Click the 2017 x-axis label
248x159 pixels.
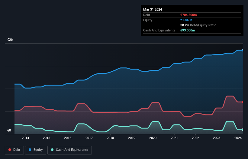tap(89, 138)
